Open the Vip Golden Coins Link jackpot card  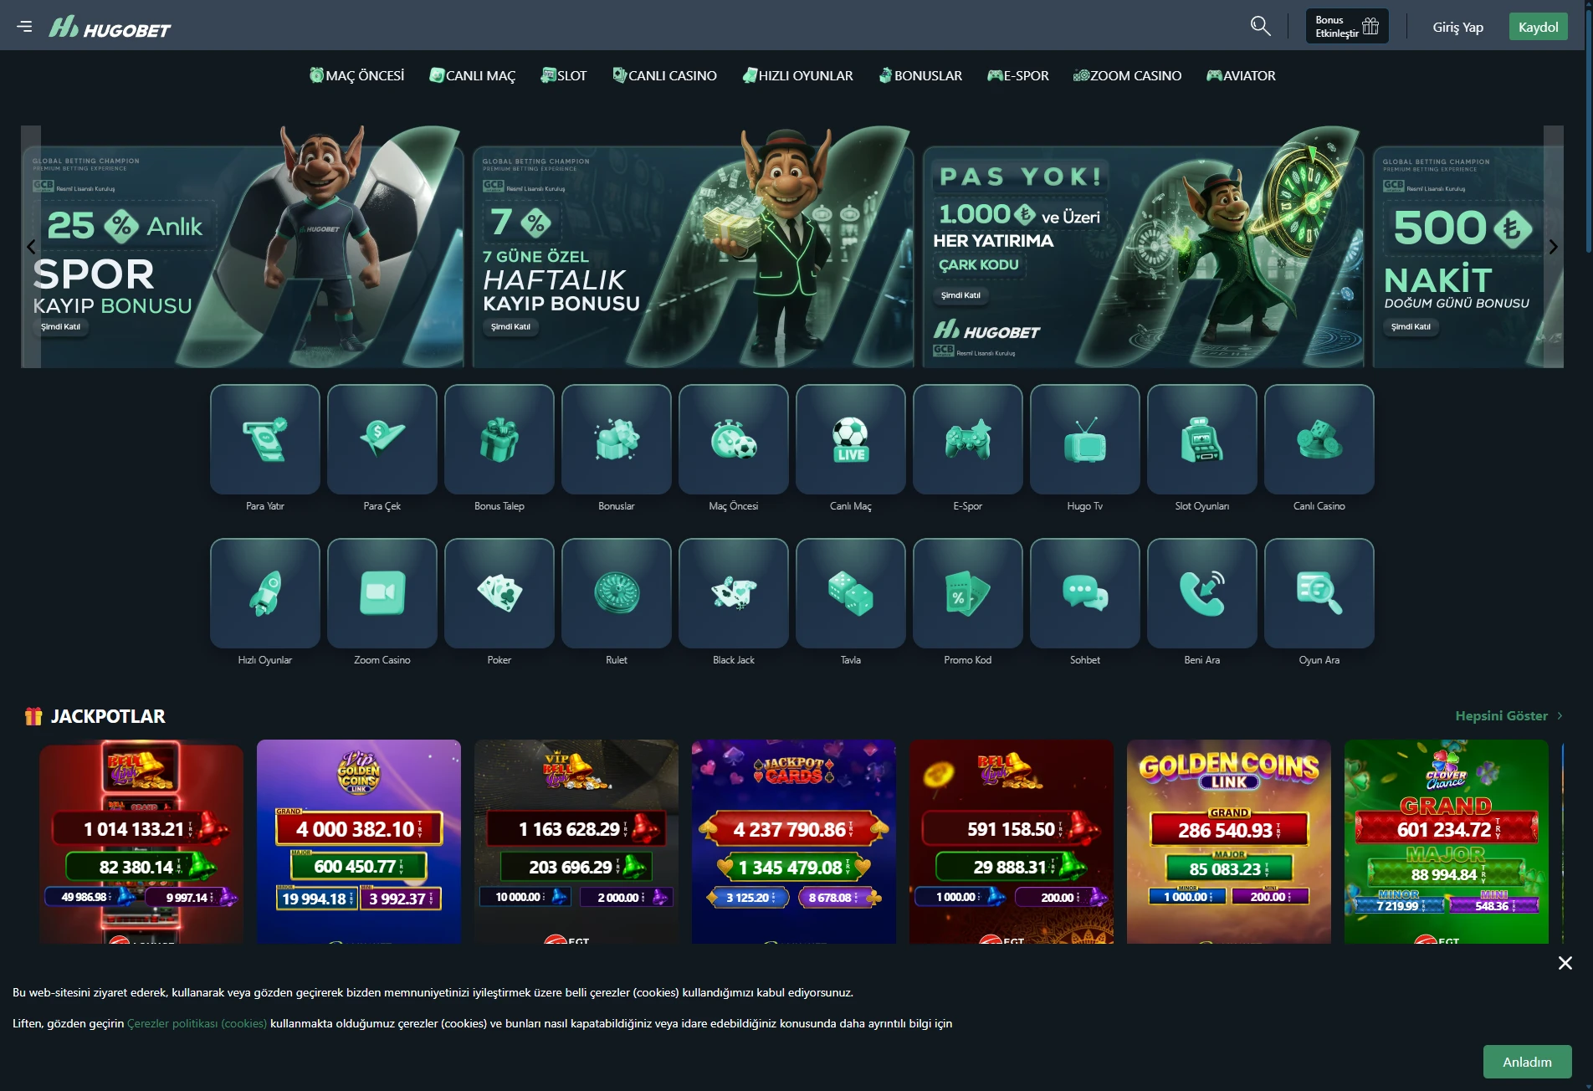click(x=359, y=842)
